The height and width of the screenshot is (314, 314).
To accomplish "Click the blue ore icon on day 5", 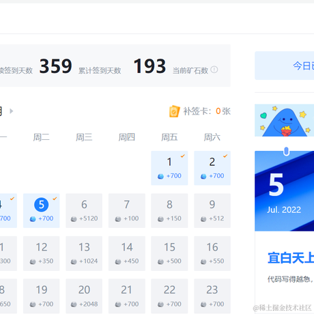I will [33, 219].
